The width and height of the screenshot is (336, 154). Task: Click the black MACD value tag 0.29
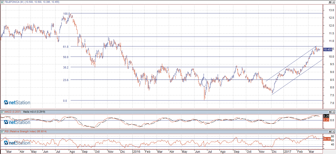click(326, 116)
